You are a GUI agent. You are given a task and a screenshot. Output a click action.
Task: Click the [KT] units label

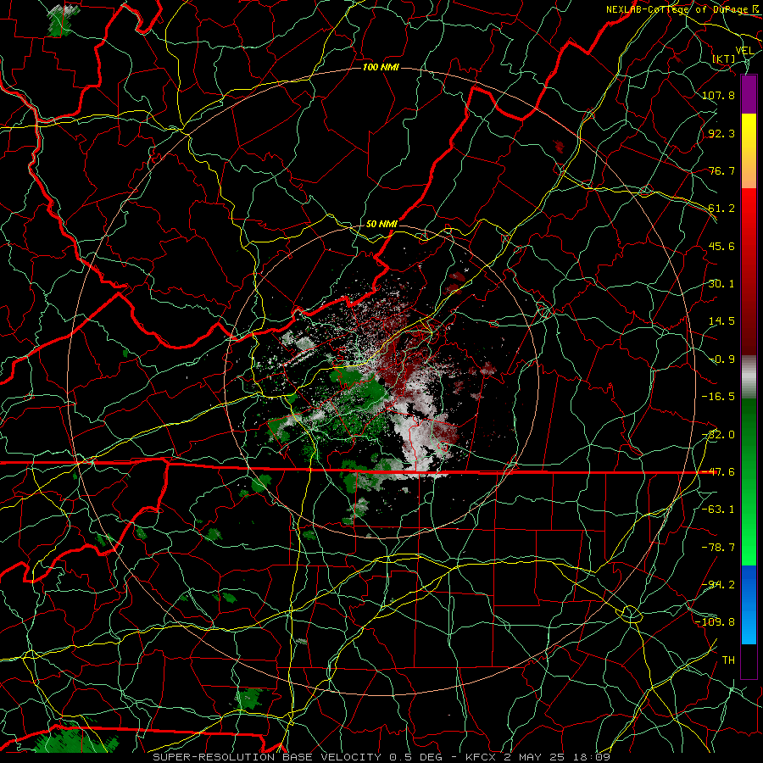click(724, 58)
